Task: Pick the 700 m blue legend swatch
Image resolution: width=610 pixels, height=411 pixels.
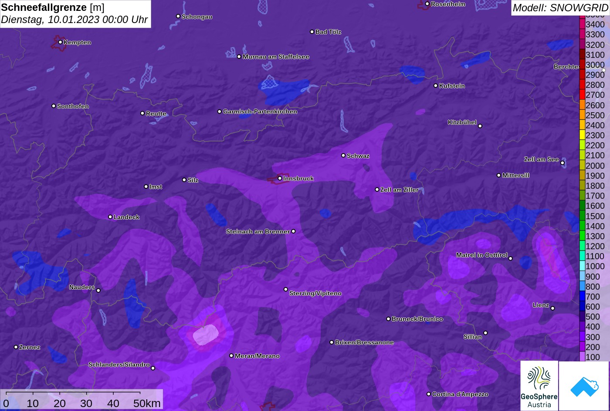Action: (x=582, y=296)
